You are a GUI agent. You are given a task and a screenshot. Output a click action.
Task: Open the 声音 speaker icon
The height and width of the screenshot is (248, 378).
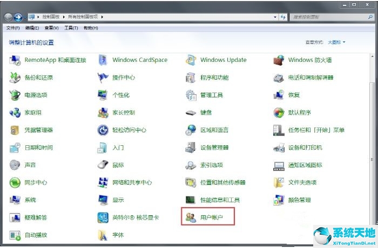[x=15, y=165]
